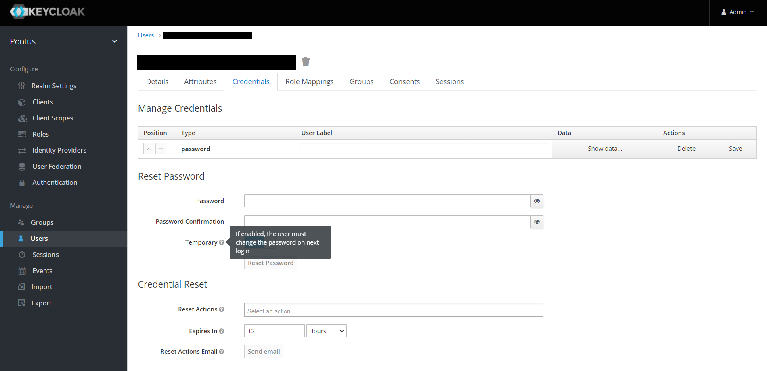This screenshot has height=371, width=767.
Task: Click help icon next to Temporary
Action: coord(221,242)
